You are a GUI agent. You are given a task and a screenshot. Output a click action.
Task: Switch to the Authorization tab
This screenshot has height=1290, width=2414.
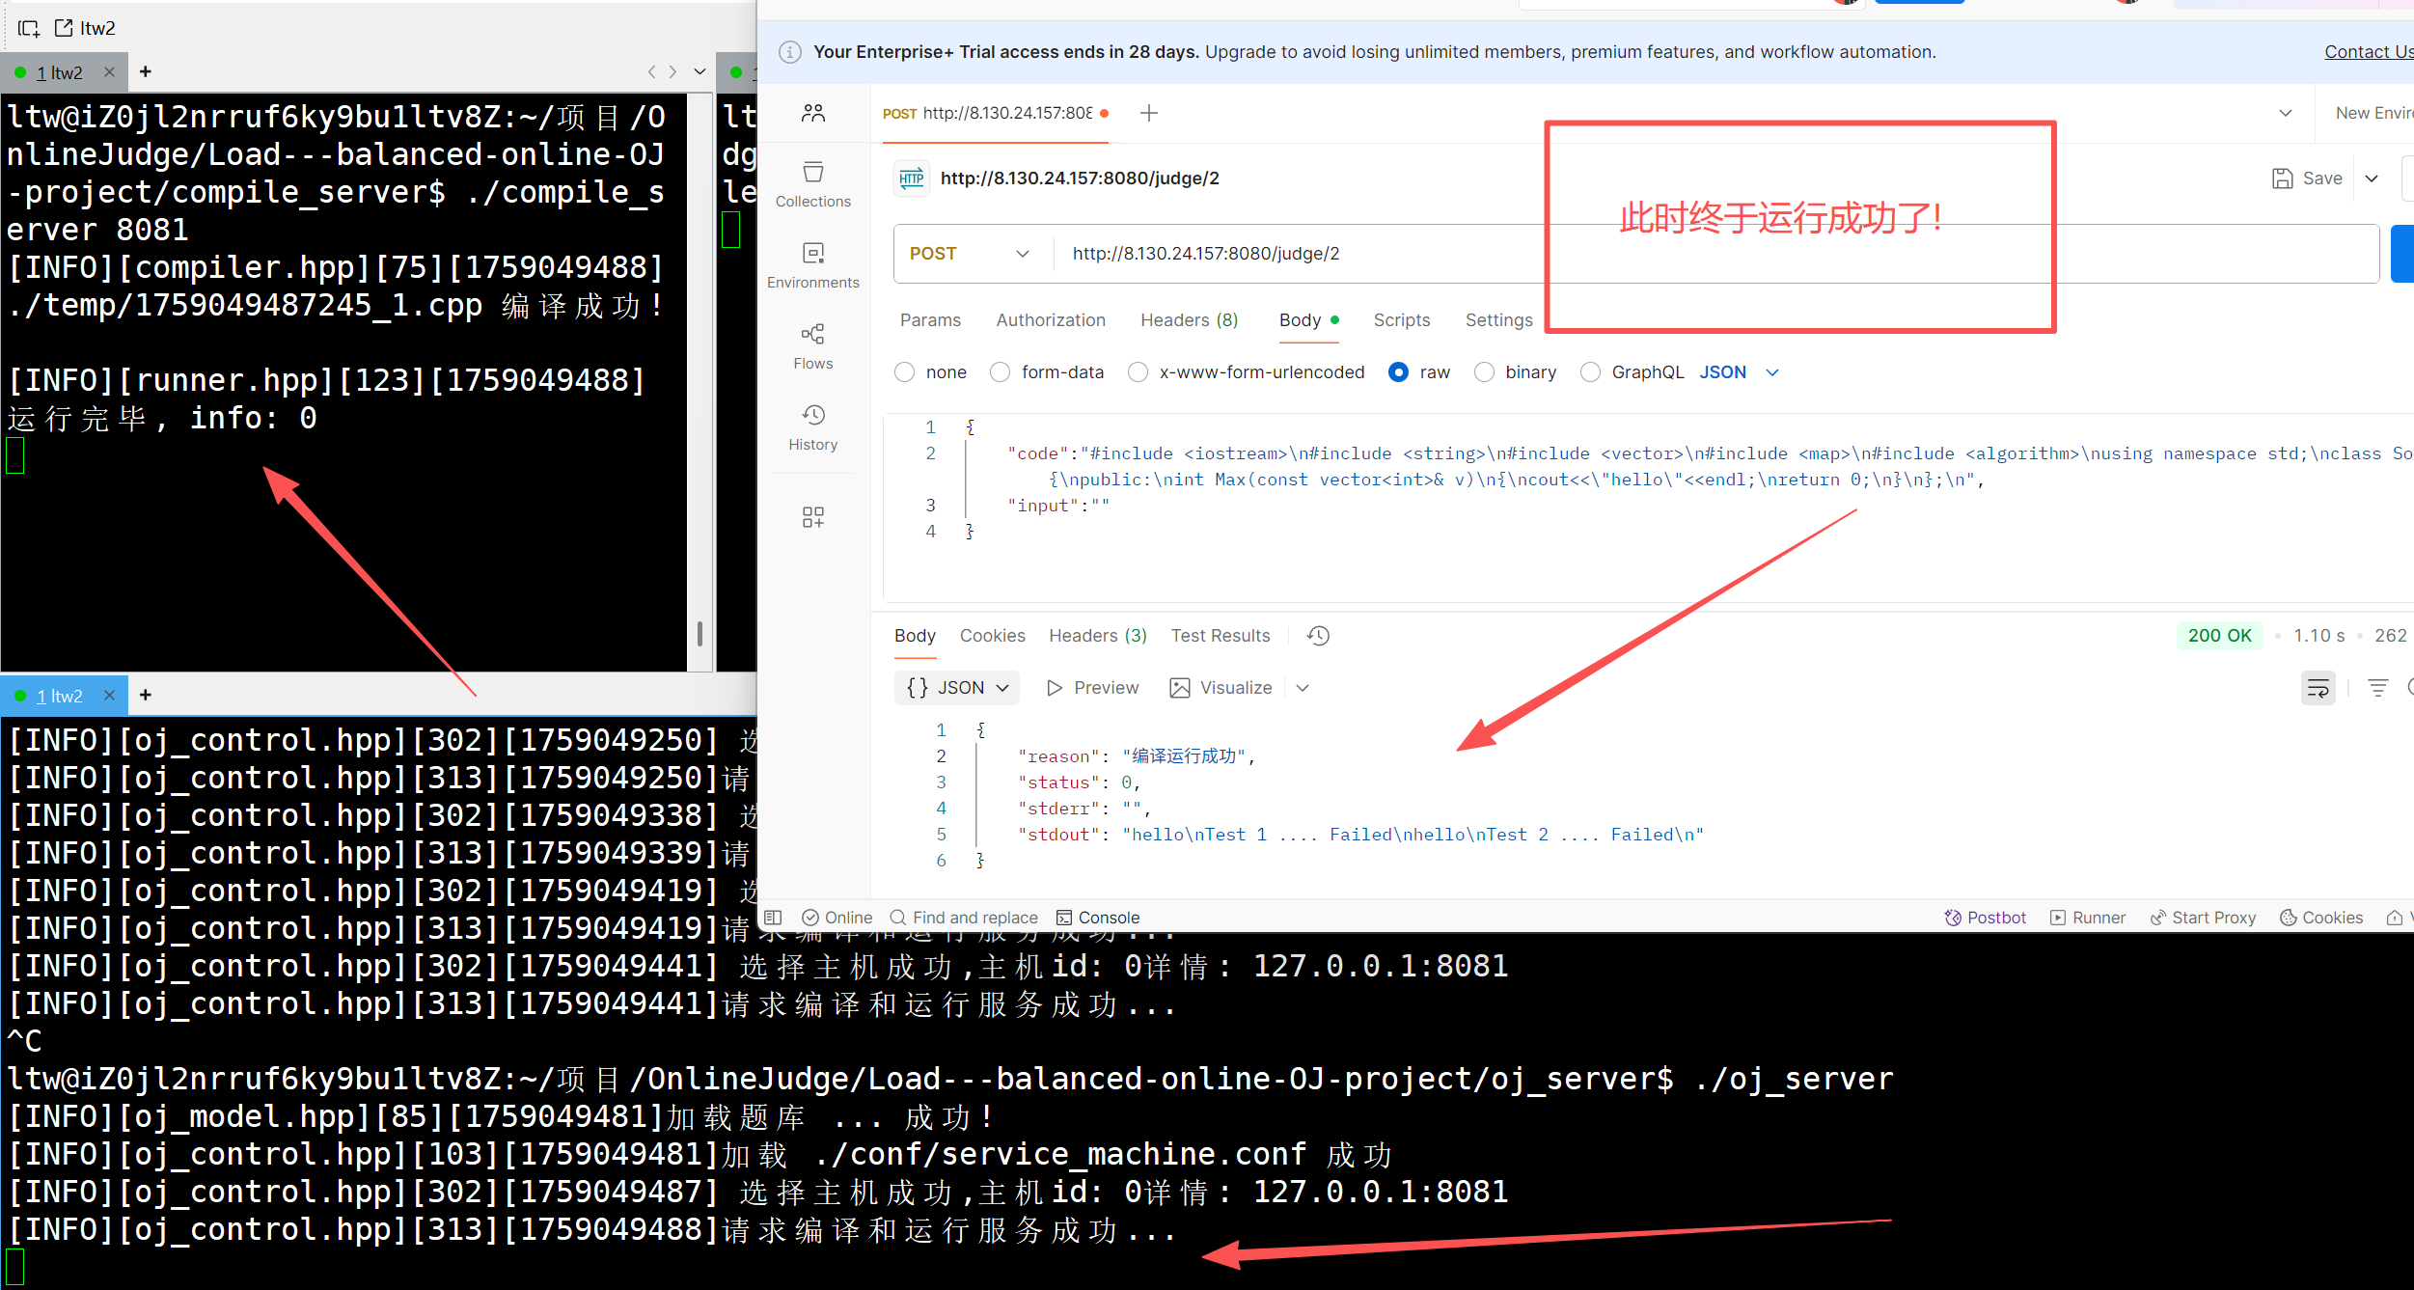tap(1051, 319)
